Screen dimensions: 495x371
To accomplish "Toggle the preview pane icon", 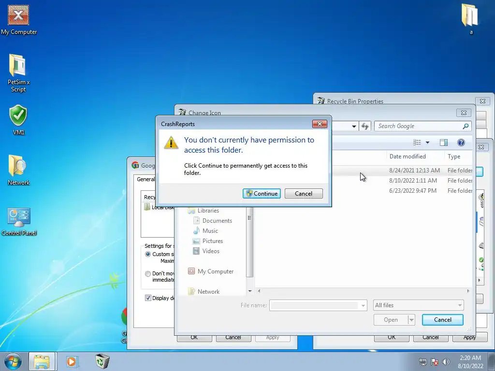I will coord(444,143).
